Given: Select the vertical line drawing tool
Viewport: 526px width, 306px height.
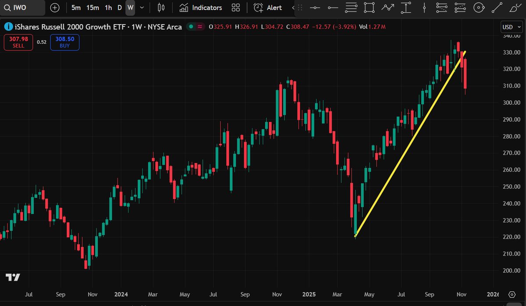Looking at the screenshot, I should click(x=424, y=8).
